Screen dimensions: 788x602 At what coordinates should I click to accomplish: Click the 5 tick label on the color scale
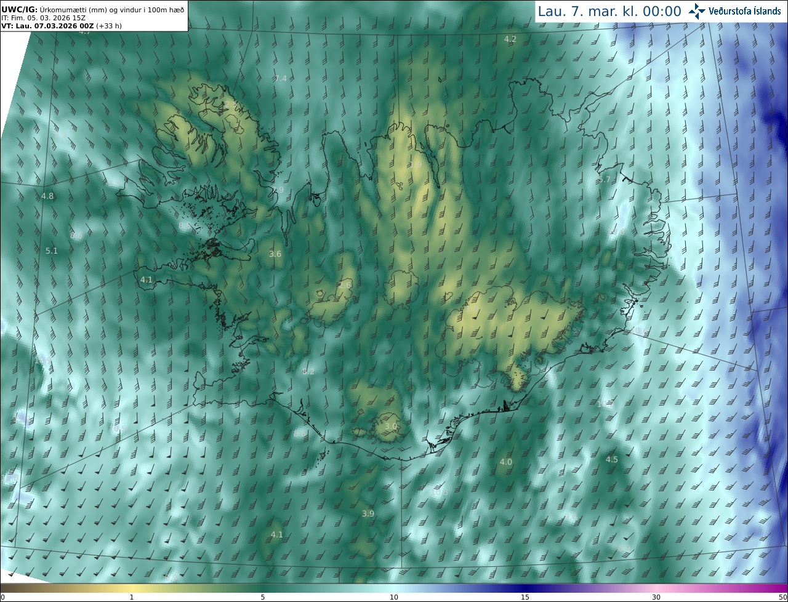(263, 597)
